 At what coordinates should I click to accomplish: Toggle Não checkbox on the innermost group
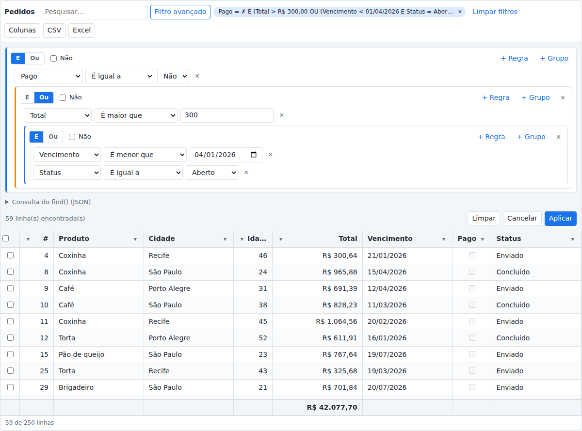(x=72, y=137)
